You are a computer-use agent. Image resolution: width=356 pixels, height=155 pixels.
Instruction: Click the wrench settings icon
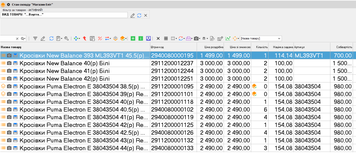pyautogui.click(x=67, y=39)
